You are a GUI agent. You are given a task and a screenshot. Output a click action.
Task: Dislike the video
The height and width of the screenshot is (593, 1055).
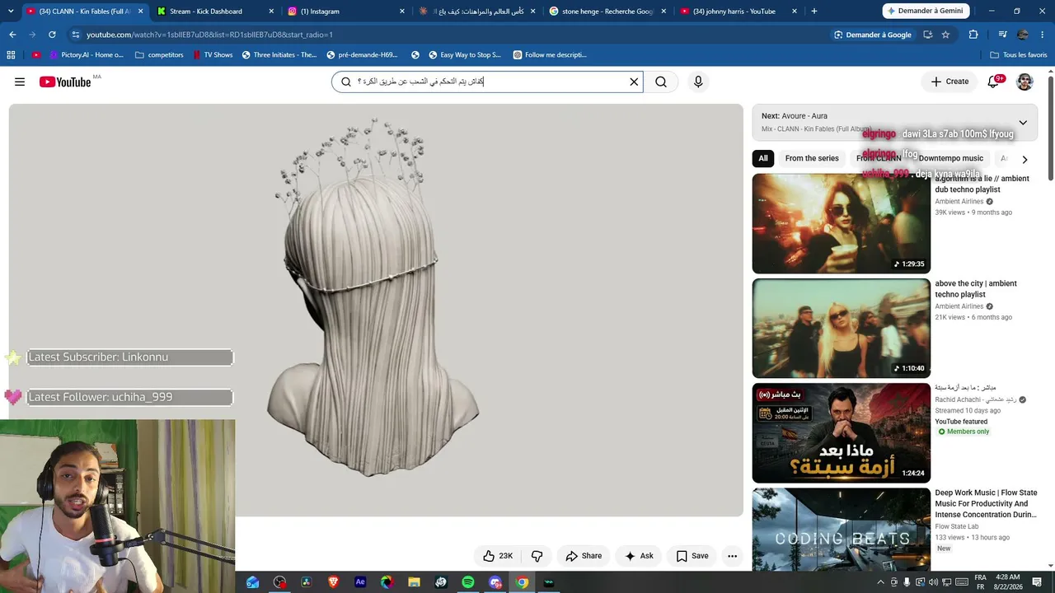click(x=537, y=556)
